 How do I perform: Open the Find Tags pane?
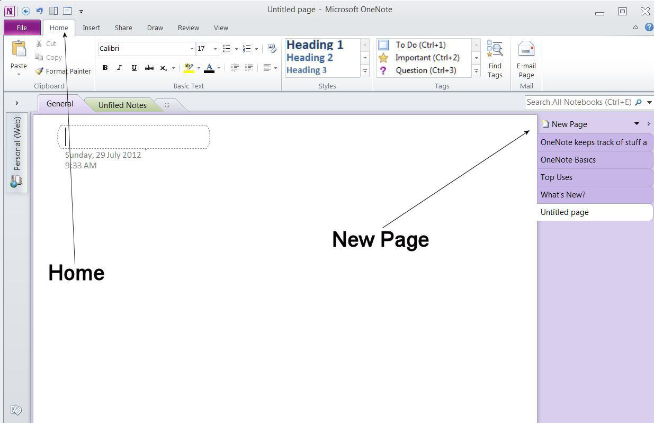tap(495, 59)
